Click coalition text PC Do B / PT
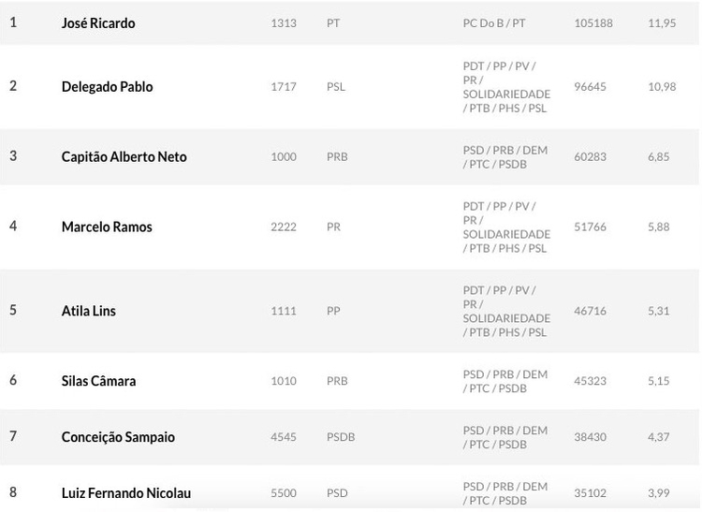This screenshot has height=512, width=702. [494, 23]
